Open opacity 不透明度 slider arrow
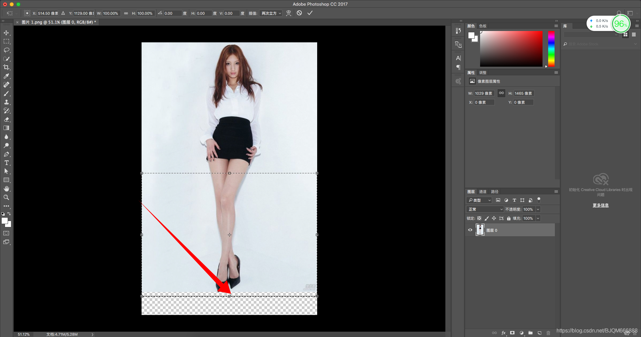Screen dimensions: 641x337 [x=538, y=209]
